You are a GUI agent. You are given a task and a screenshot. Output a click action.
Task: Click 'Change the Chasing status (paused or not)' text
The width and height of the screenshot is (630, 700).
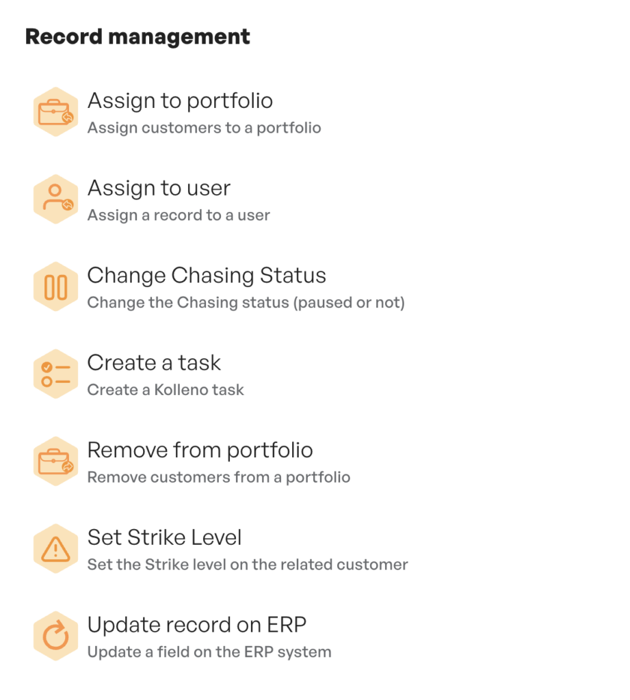246,303
